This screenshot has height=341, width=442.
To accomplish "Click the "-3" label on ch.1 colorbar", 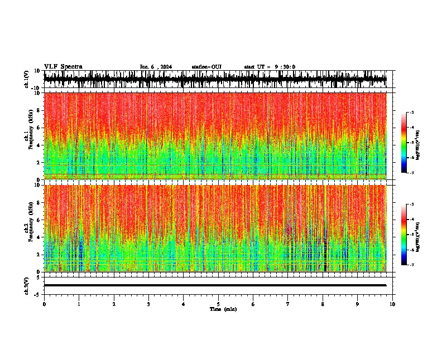I will pos(412,112).
